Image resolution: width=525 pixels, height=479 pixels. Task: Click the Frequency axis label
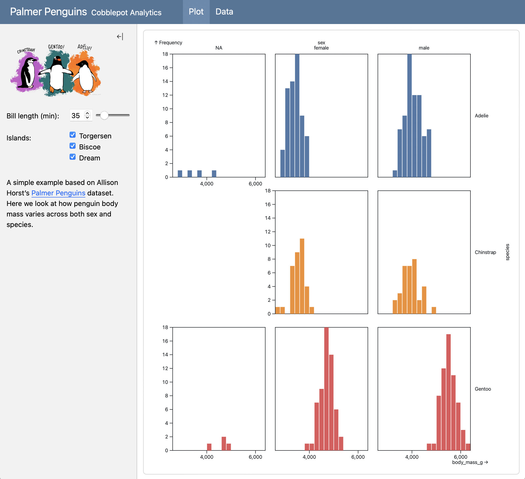click(168, 43)
